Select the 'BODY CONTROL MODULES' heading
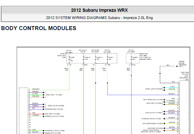This screenshot has height=134, width=194. click(39, 28)
